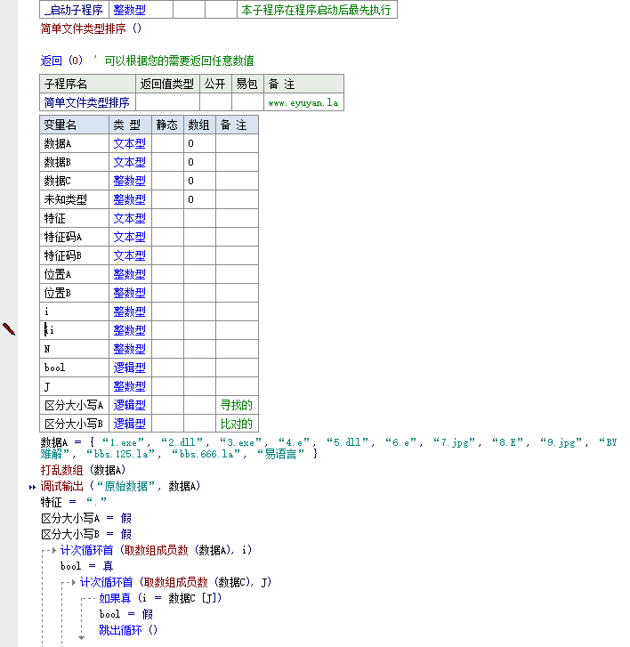Screen dimensions: 630x647
Task: Click the 逻辑型 type of 区分大小写B
Action: click(129, 424)
